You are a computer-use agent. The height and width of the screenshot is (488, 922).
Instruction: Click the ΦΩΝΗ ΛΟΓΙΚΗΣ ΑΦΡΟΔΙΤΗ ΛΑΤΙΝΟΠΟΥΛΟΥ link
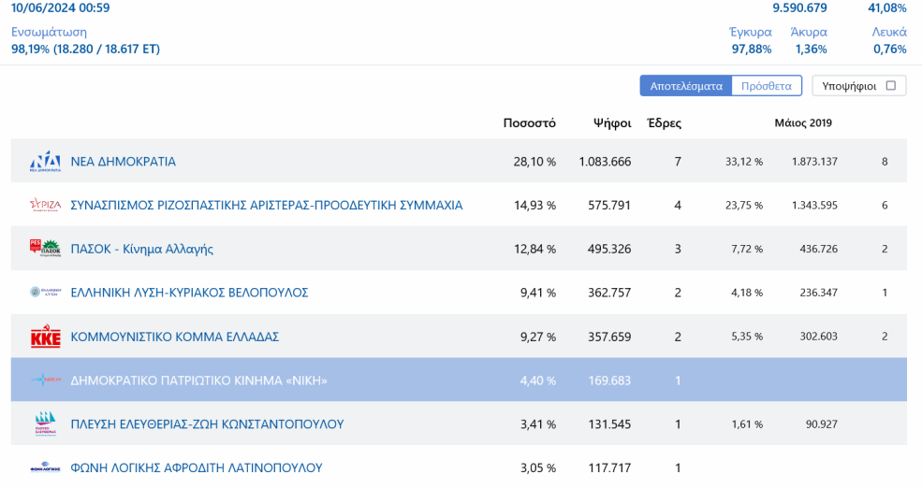[x=196, y=467]
